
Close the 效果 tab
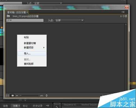pos(19,106)
